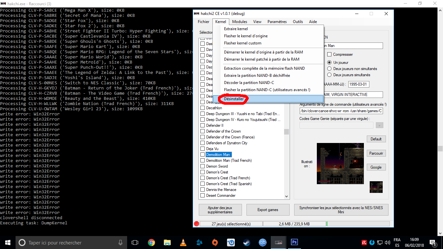Screen dimensions: 443x249
Task: Tick the Deja Vu game checkbox
Action: click(x=202, y=149)
